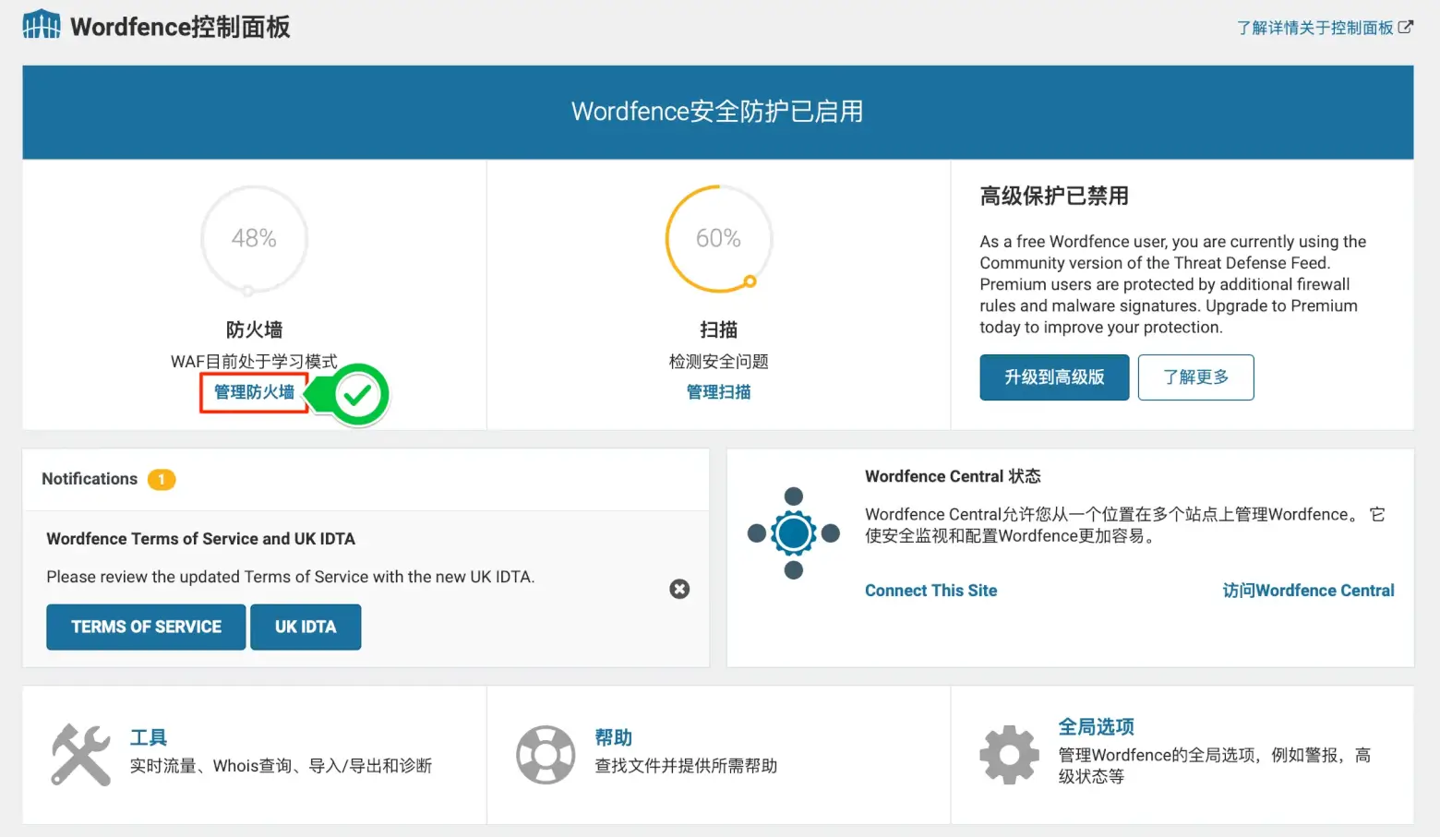1440x837 pixels.
Task: Click the 60% scan progress ring
Action: pyautogui.click(x=717, y=239)
